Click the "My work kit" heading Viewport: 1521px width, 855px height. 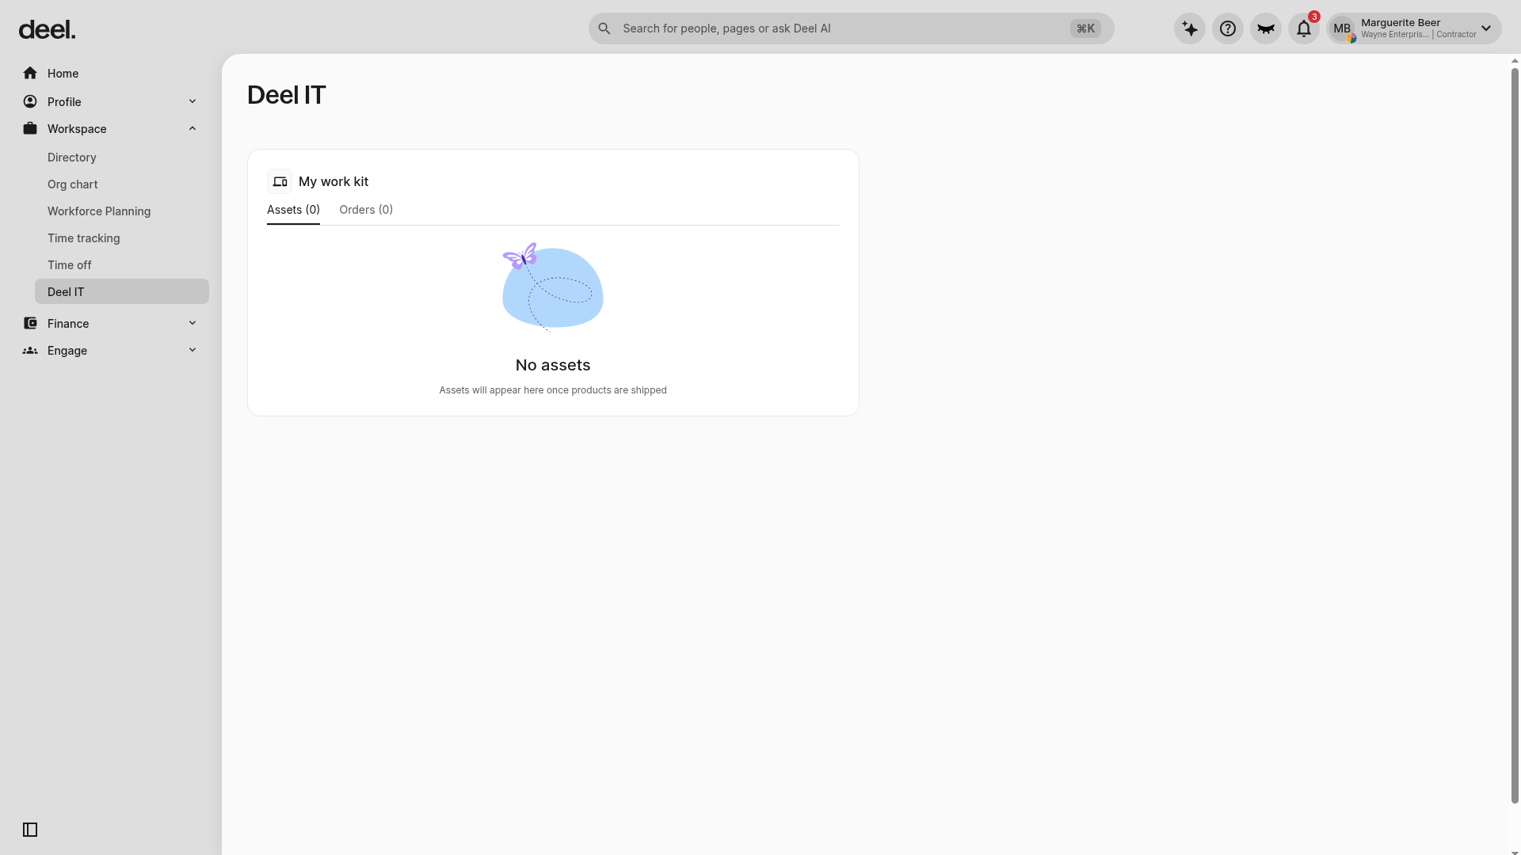click(x=334, y=181)
